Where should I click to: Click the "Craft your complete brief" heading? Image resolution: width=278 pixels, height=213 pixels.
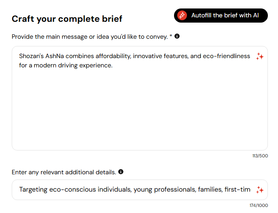point(67,19)
